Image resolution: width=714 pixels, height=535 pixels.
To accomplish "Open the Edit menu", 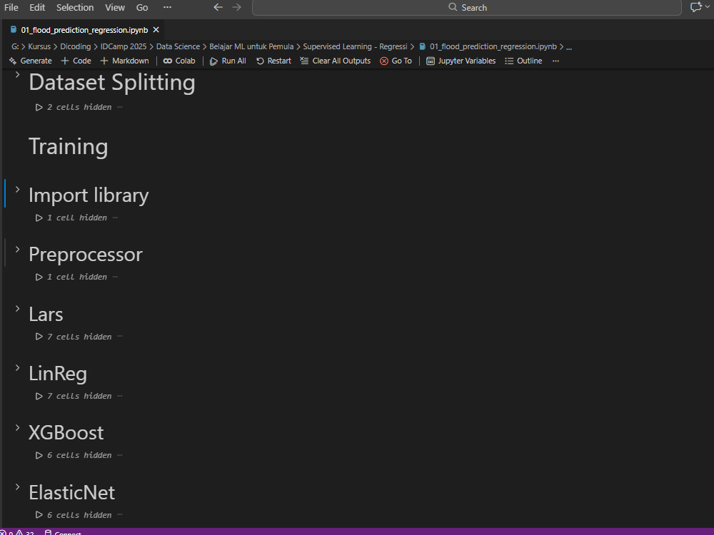I will click(x=37, y=7).
